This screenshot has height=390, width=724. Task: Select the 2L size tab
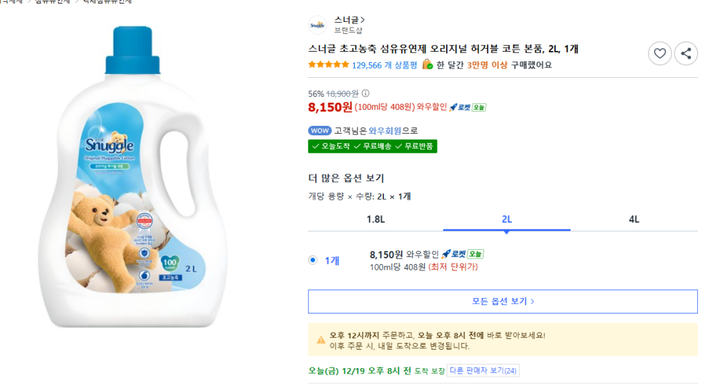coord(506,219)
